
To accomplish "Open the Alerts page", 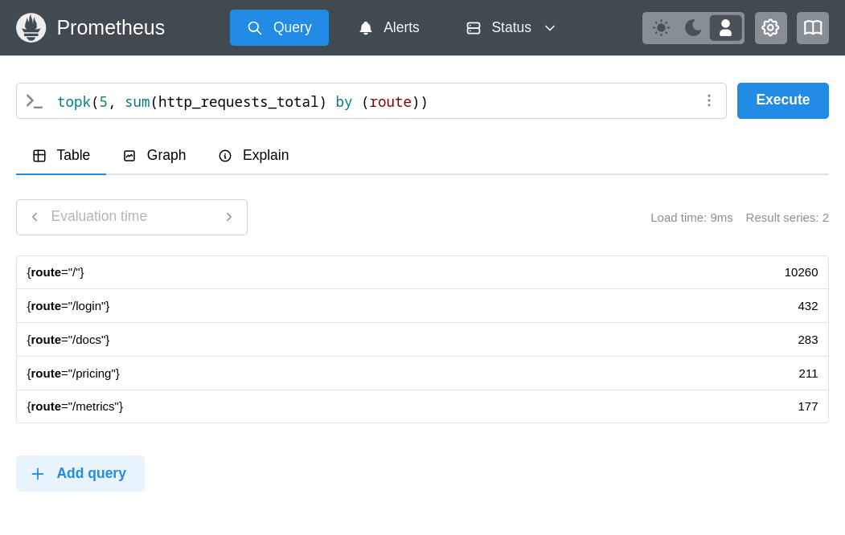I will click(389, 28).
